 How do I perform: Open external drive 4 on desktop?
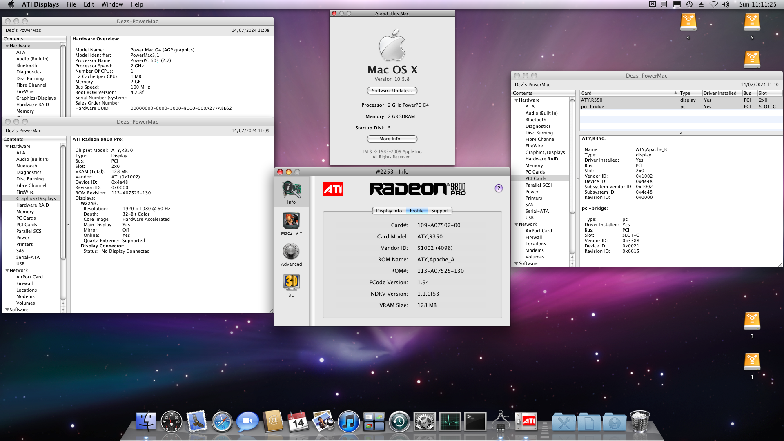tap(688, 23)
